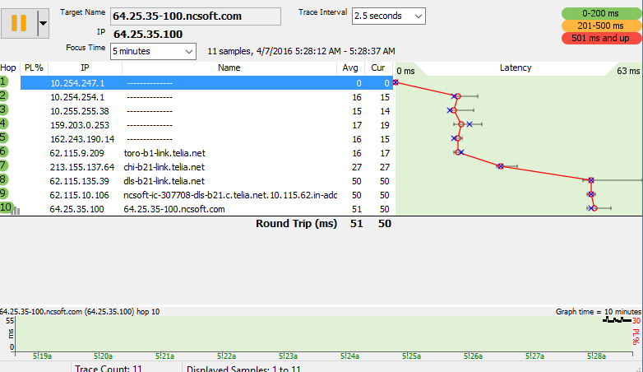Click hop 10 green circle icon
The height and width of the screenshot is (372, 643).
coord(6,207)
